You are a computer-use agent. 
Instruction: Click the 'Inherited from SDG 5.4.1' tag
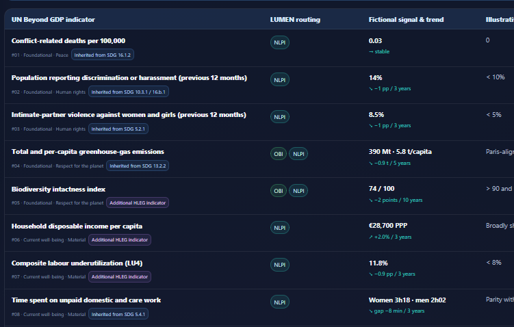118,314
